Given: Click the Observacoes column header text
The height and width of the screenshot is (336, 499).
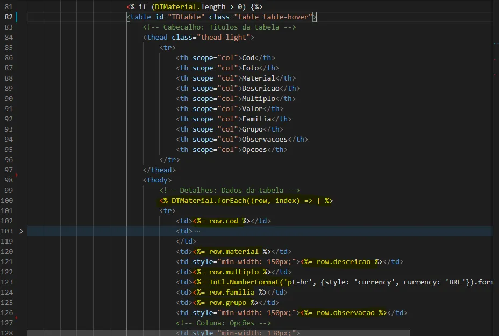Looking at the screenshot, I should (265, 140).
